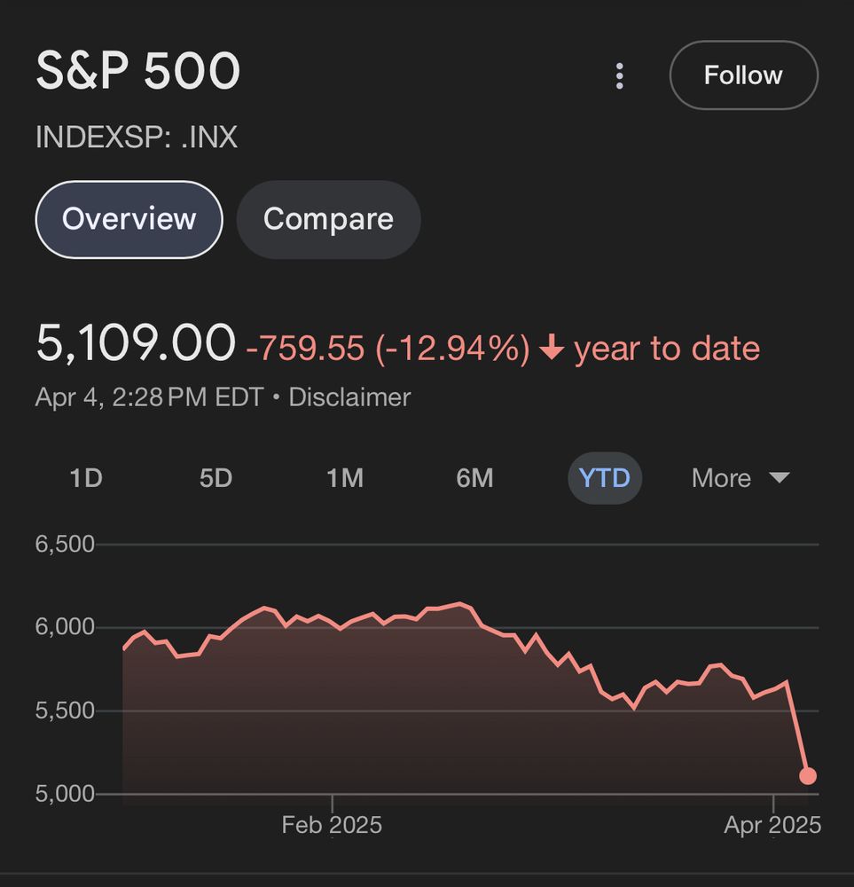Select the 5D time range
The image size is (854, 887).
[215, 478]
